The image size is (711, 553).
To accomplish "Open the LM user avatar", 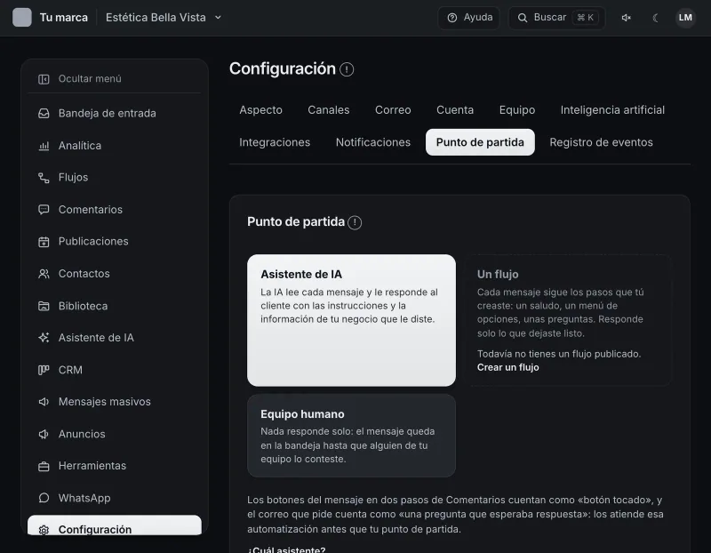I will click(x=685, y=18).
